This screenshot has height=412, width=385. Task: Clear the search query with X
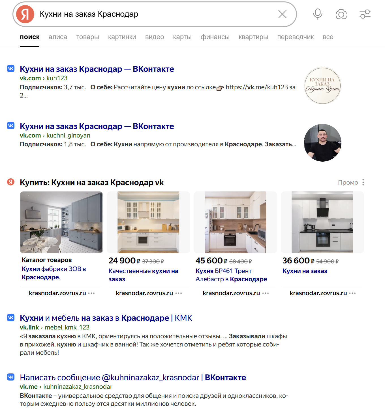282,14
